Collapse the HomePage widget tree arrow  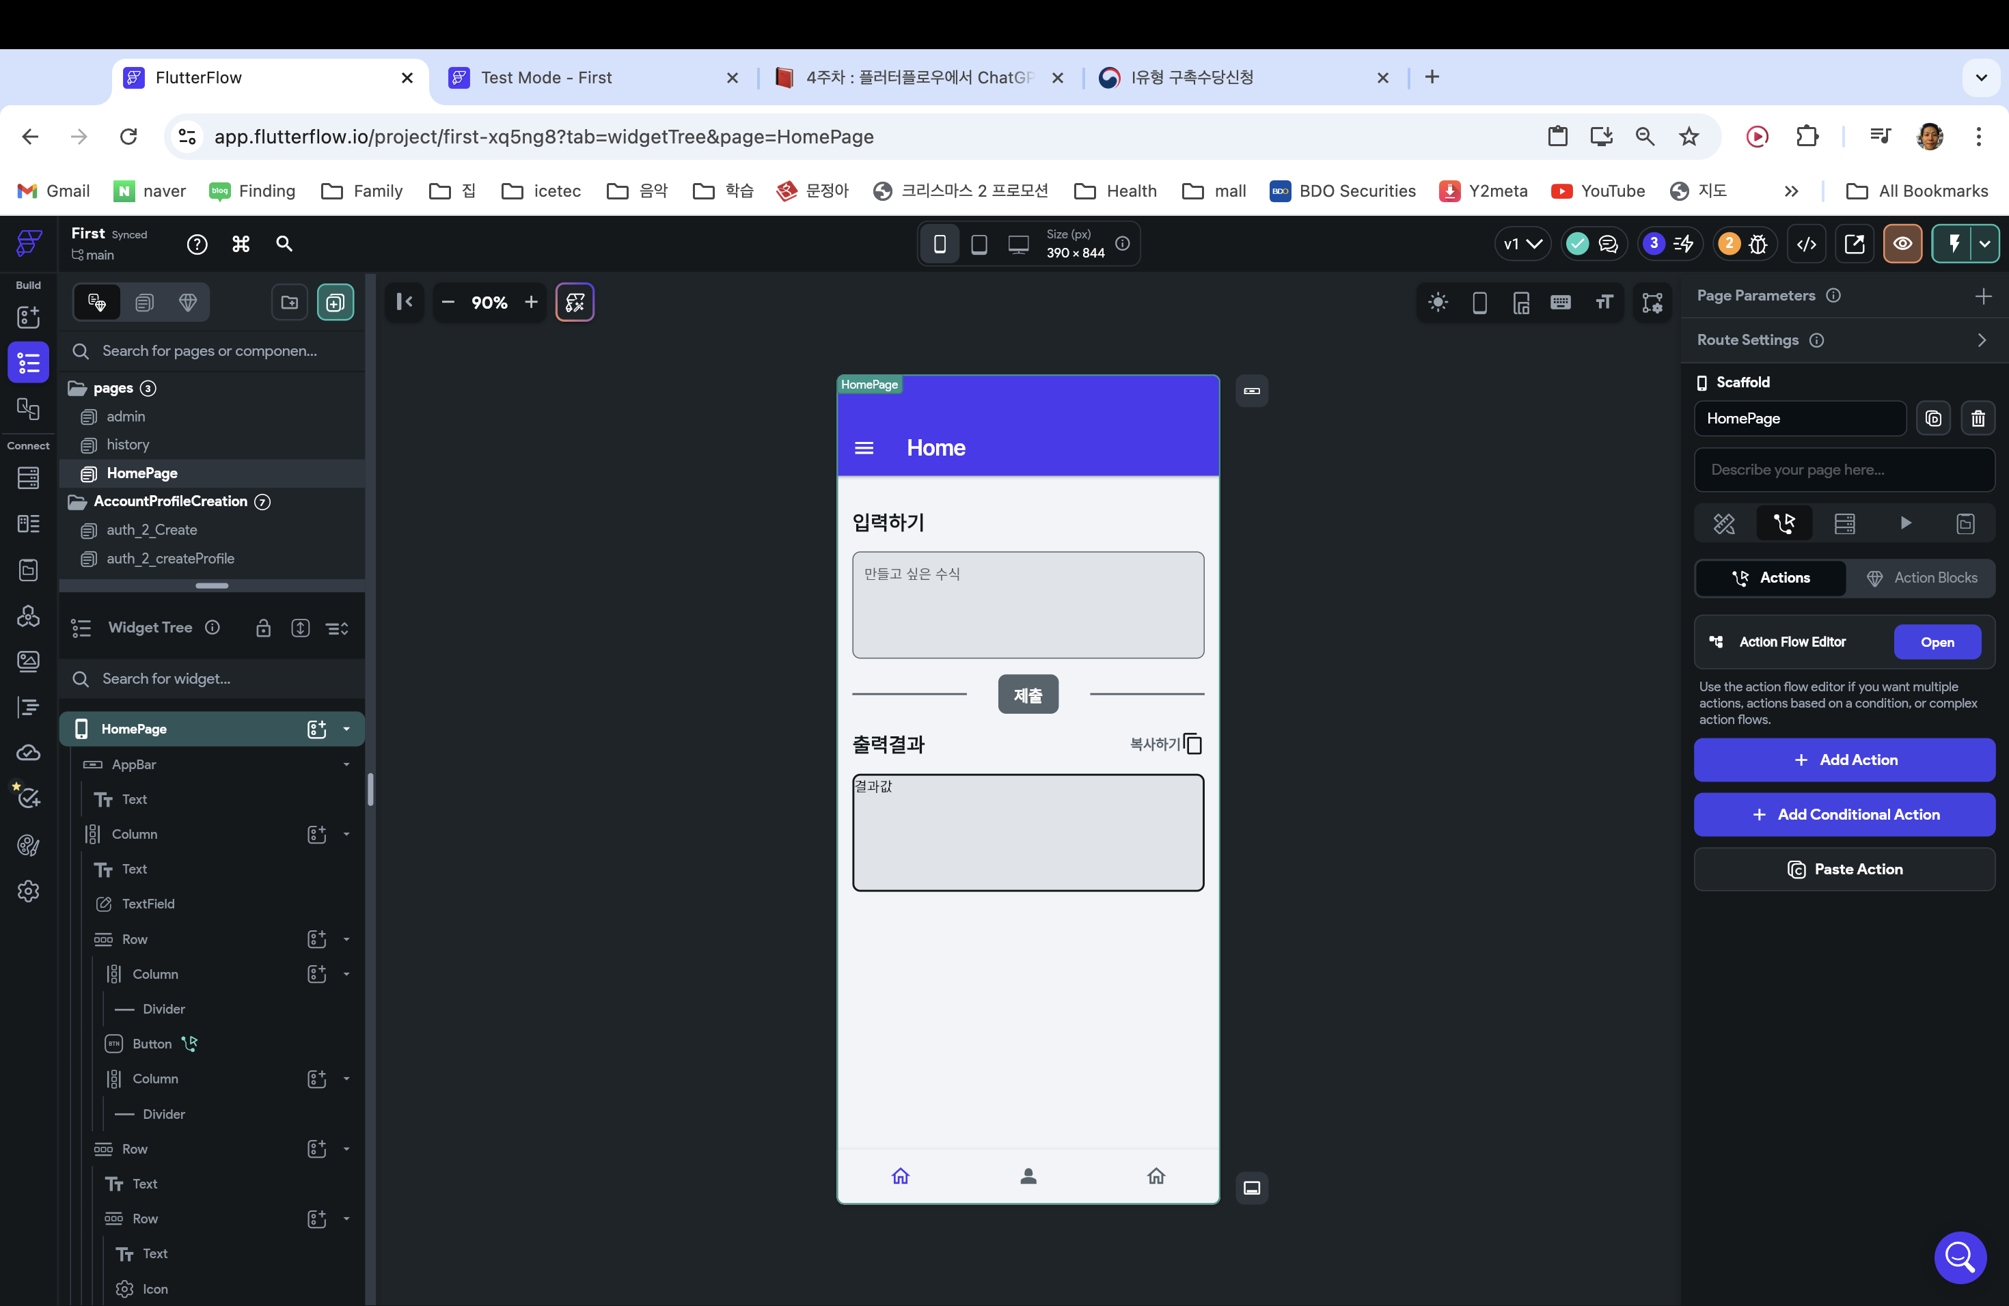[x=346, y=730]
